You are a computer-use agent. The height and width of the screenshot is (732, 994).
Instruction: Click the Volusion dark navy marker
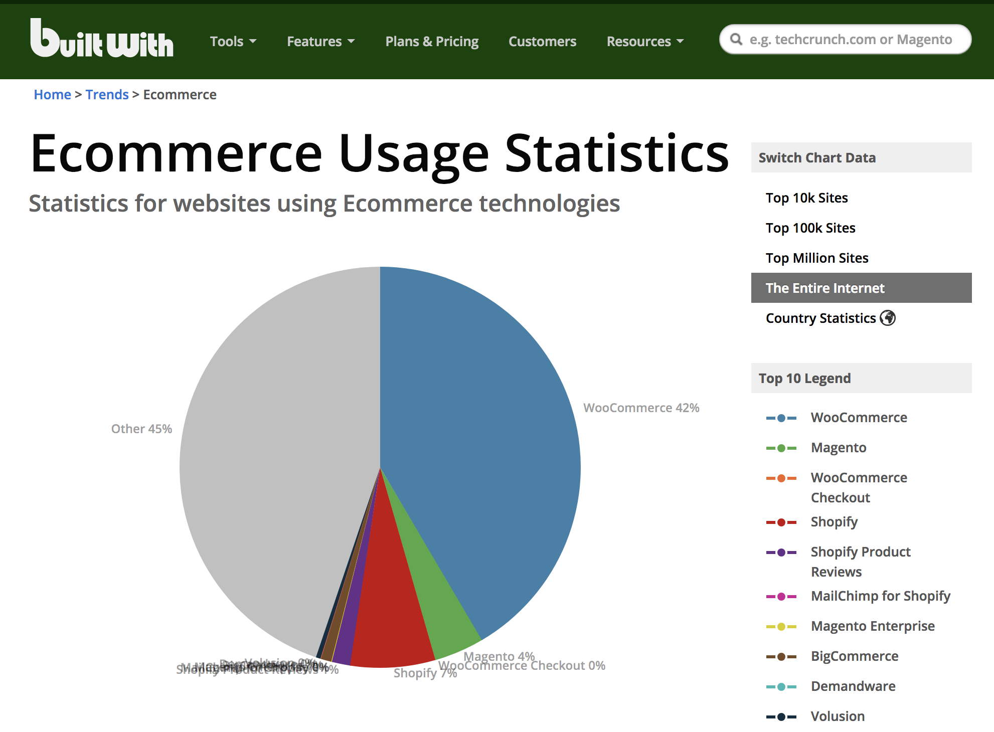click(781, 716)
